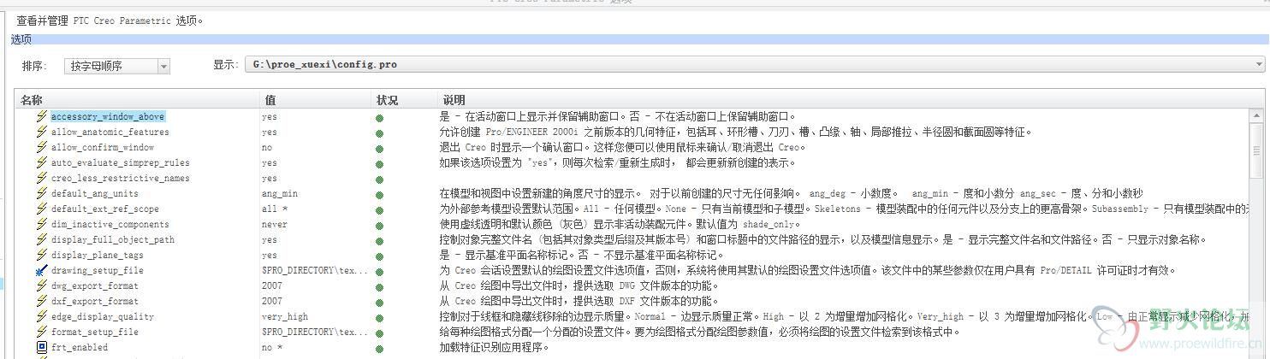
Task: Click the lightning icon beside dxf_export_format
Action: click(41, 301)
